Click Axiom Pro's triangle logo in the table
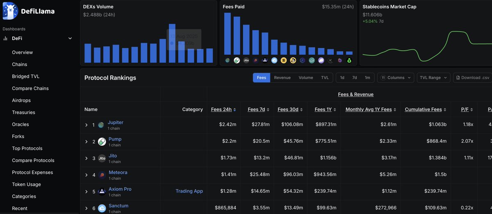 tap(102, 192)
